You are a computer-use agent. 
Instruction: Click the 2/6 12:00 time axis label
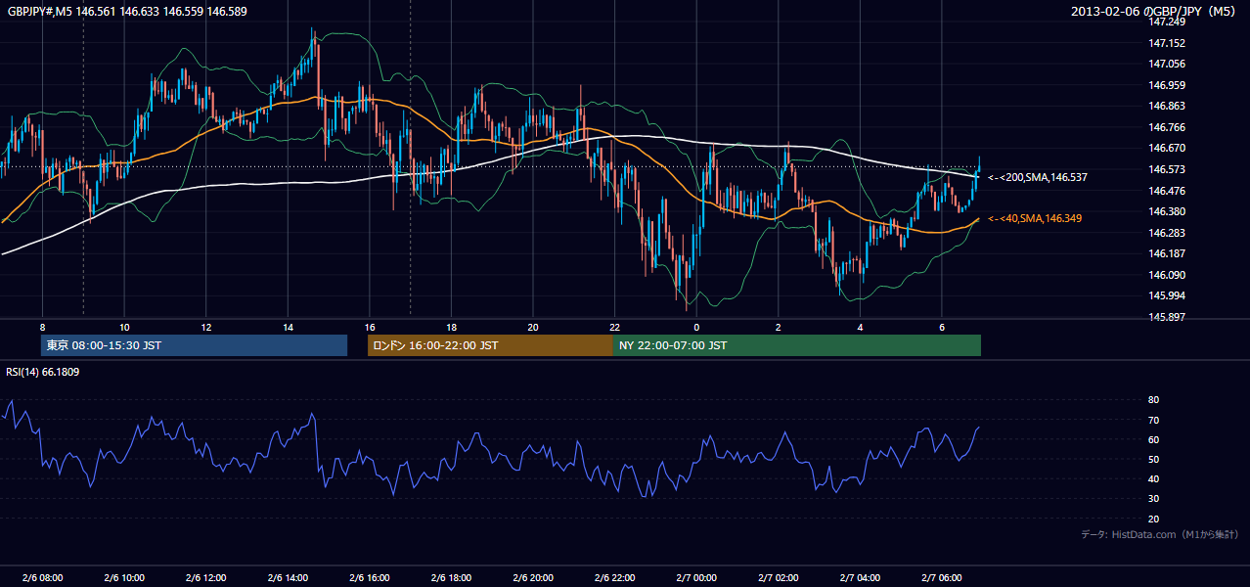pyautogui.click(x=205, y=577)
